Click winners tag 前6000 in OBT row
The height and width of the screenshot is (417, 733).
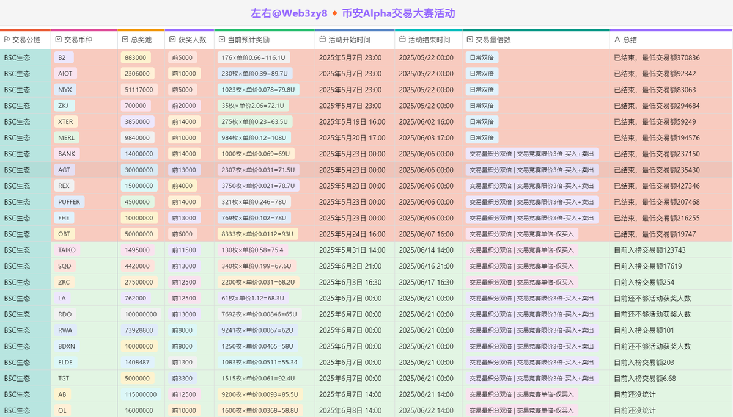click(x=182, y=234)
